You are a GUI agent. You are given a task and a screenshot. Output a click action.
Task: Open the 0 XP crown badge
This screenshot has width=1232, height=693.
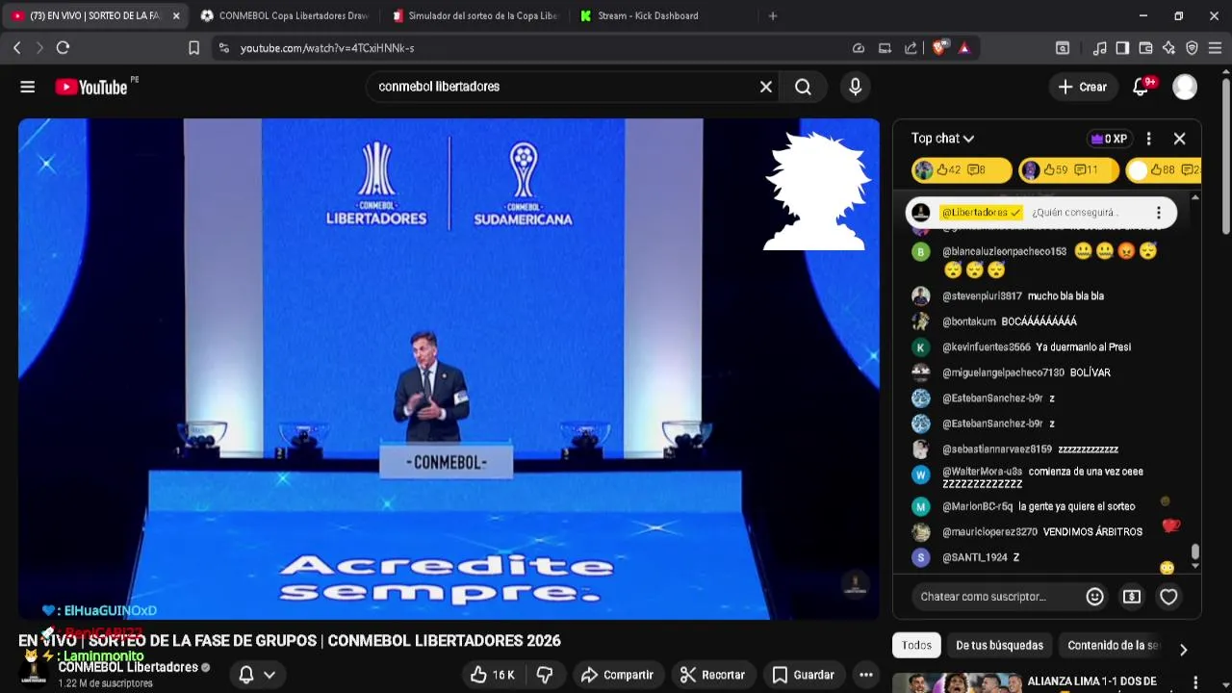click(1108, 139)
